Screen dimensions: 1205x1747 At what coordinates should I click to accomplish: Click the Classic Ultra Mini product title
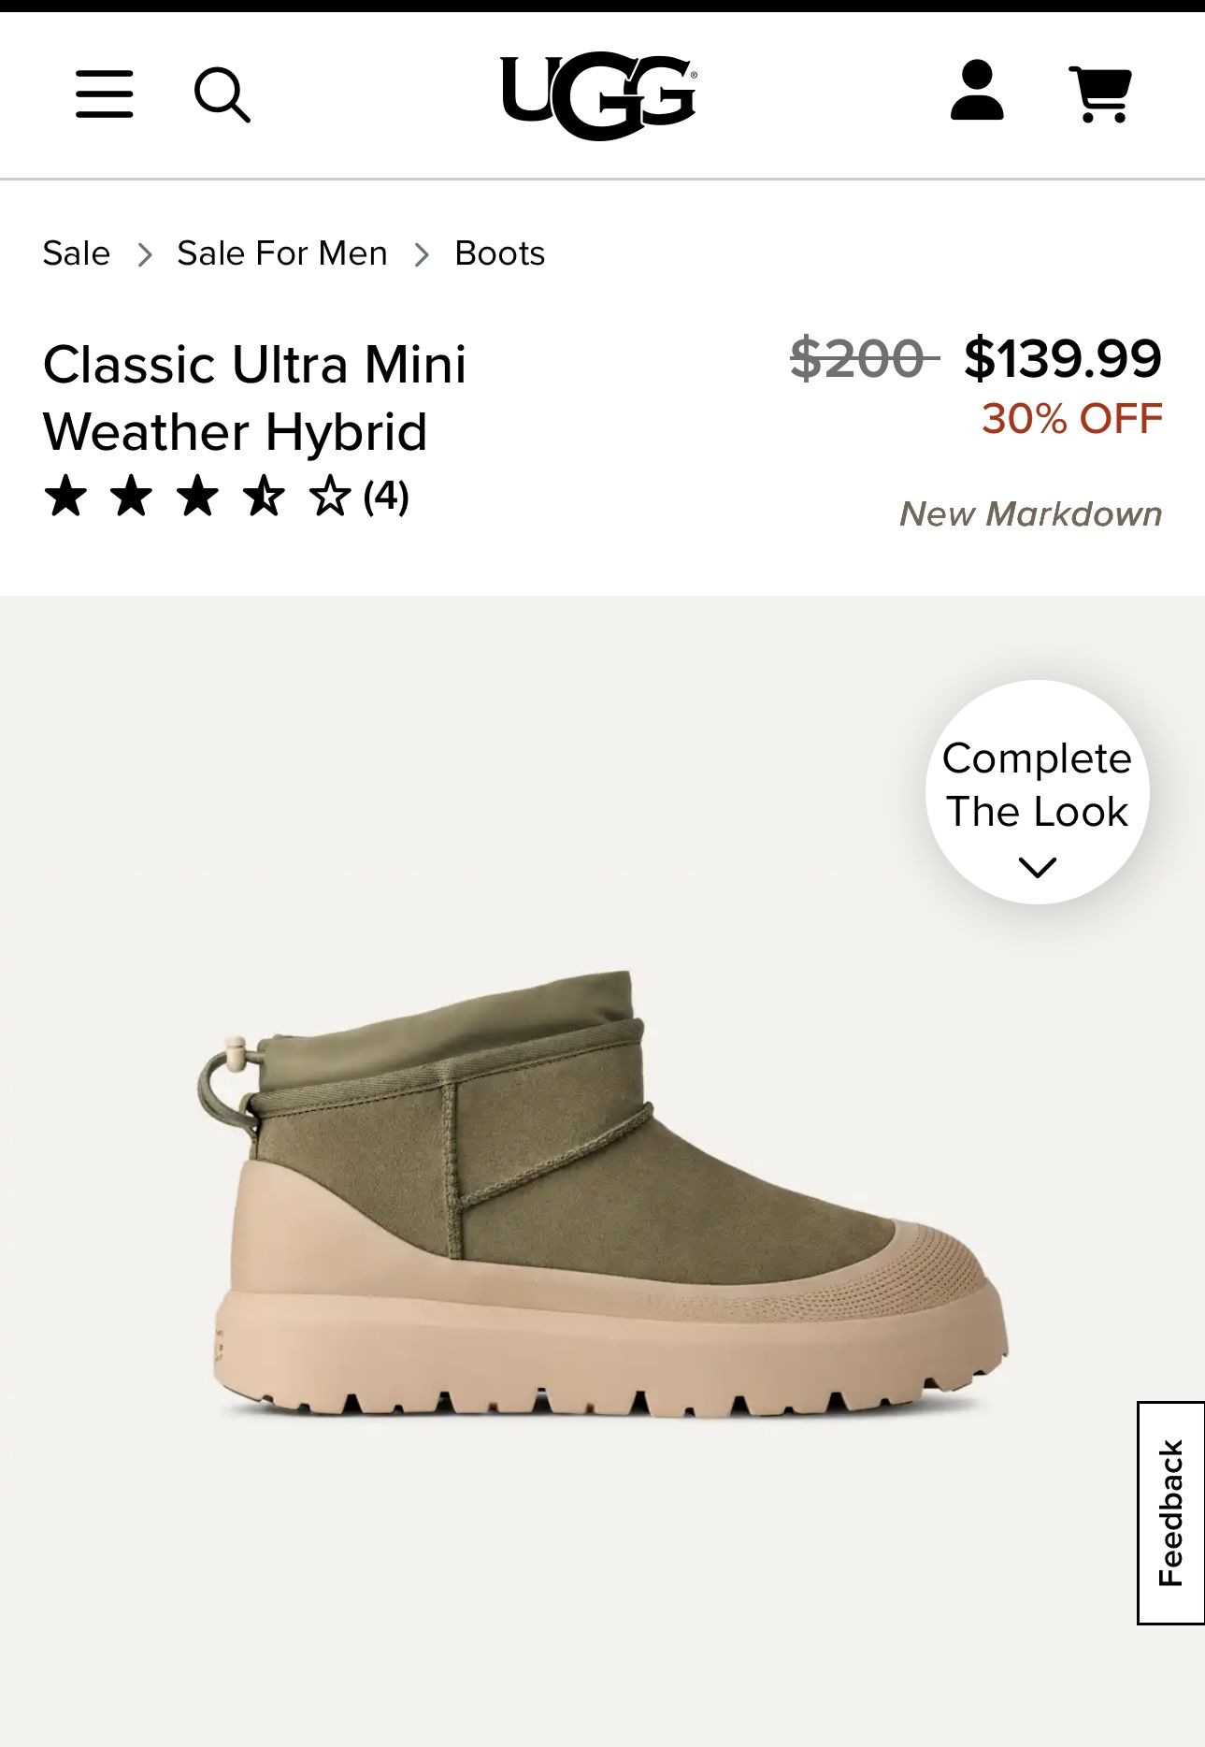254,397
